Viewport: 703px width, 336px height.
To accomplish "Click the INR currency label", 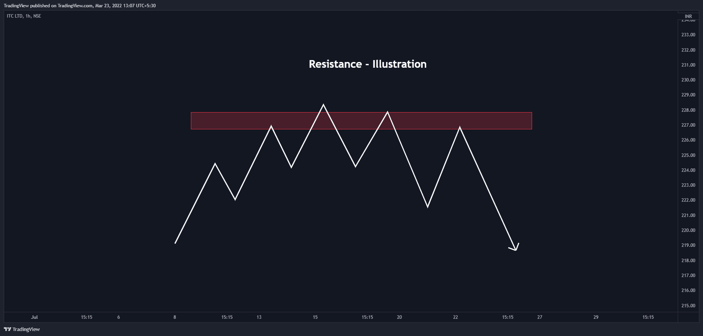I will point(688,16).
